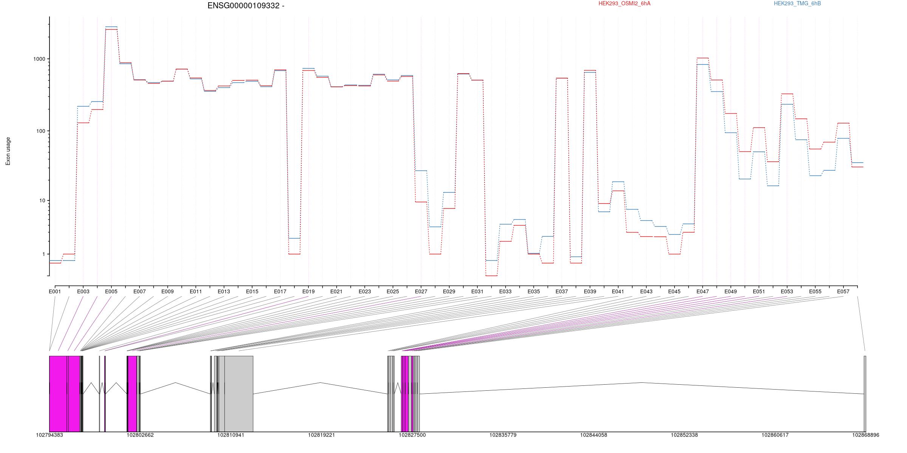This screenshot has width=907, height=453.
Task: Select the HEK293_TMG_6hB legend label
Action: [x=797, y=3]
